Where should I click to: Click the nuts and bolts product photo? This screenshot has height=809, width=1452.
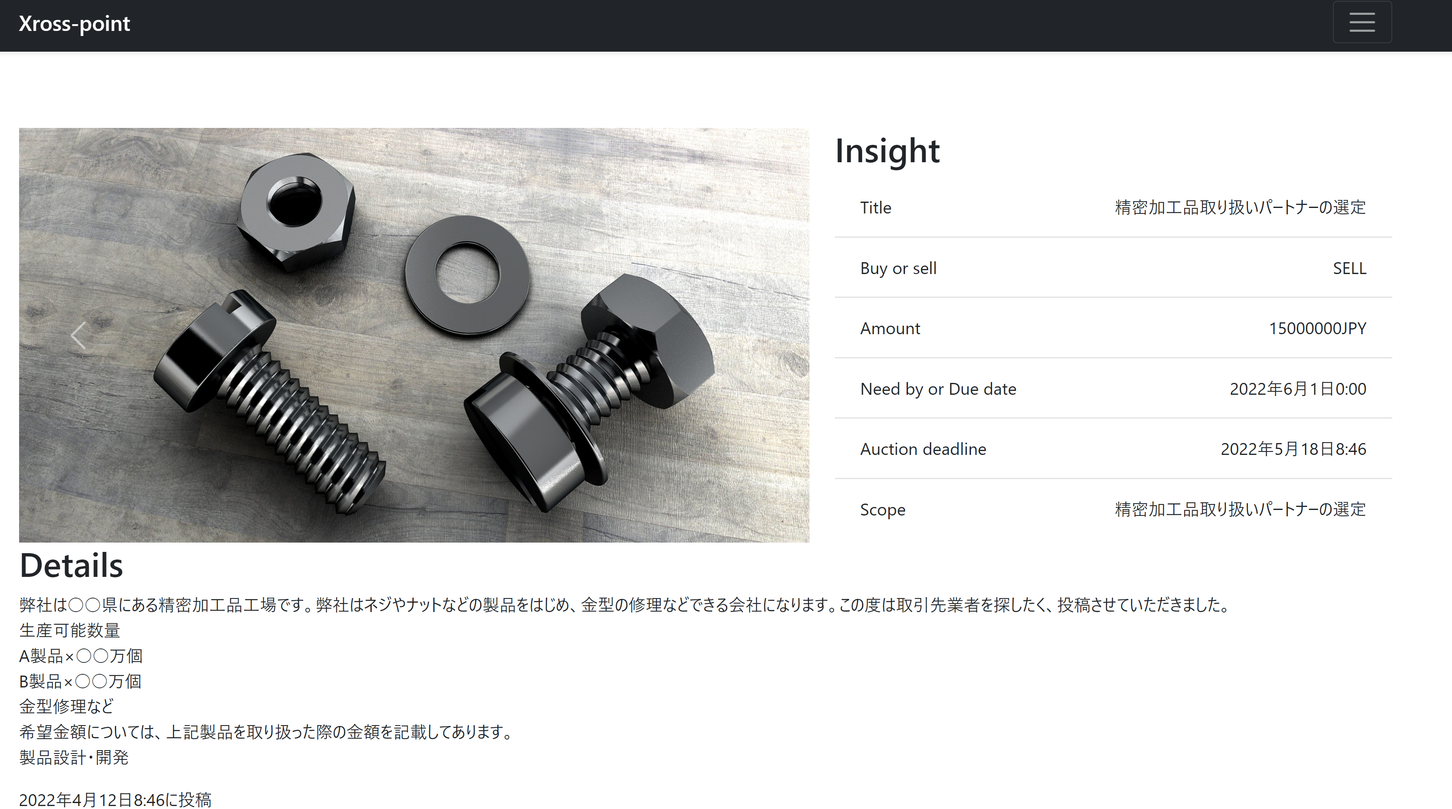[414, 335]
